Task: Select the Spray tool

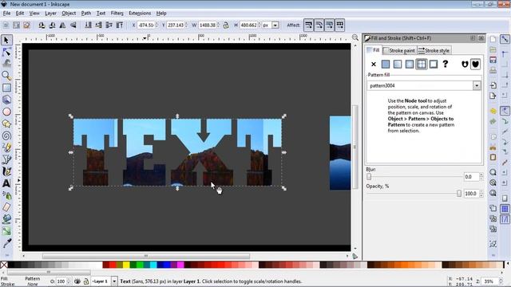Action: pos(6,195)
